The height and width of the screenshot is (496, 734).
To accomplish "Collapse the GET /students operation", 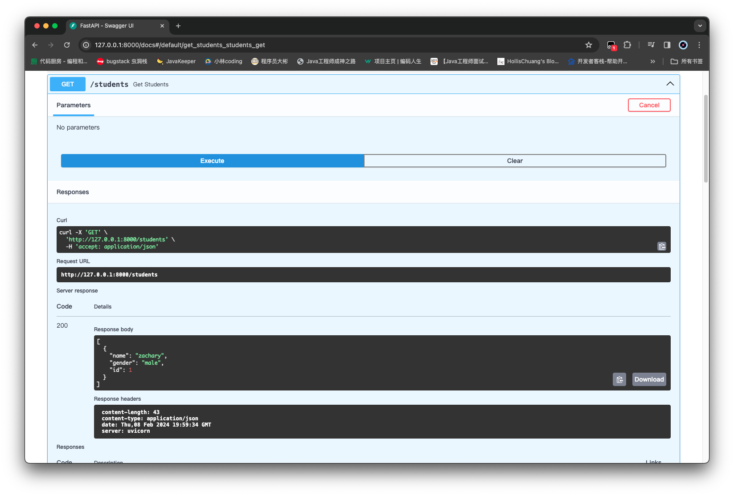I will click(x=670, y=84).
